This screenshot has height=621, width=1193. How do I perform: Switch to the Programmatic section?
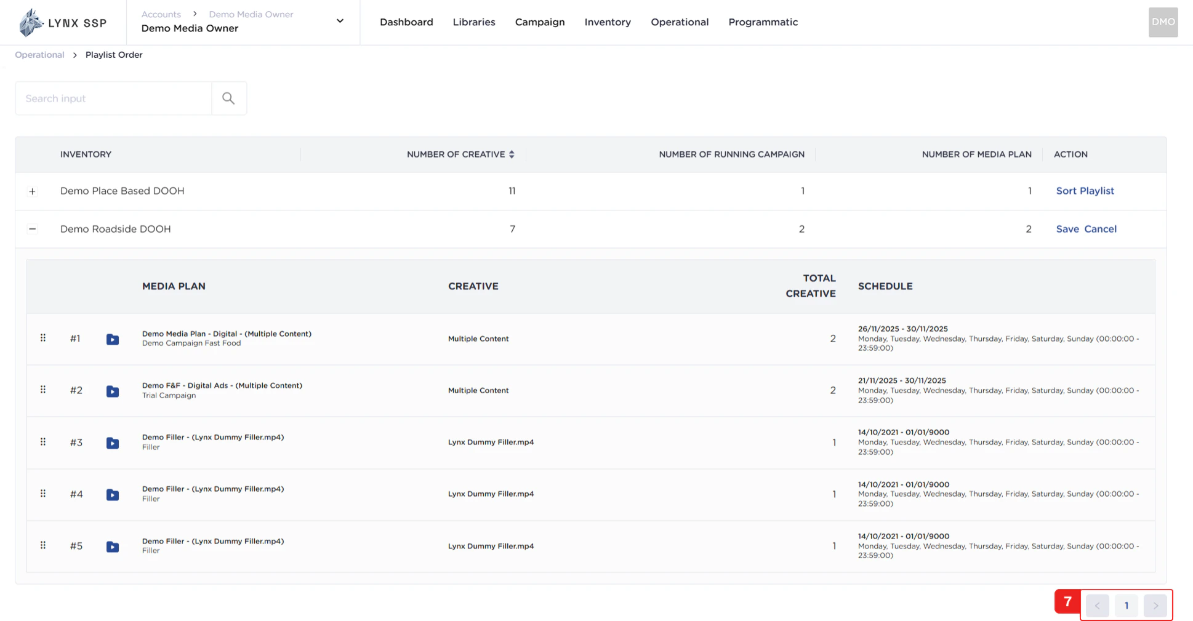tap(763, 22)
